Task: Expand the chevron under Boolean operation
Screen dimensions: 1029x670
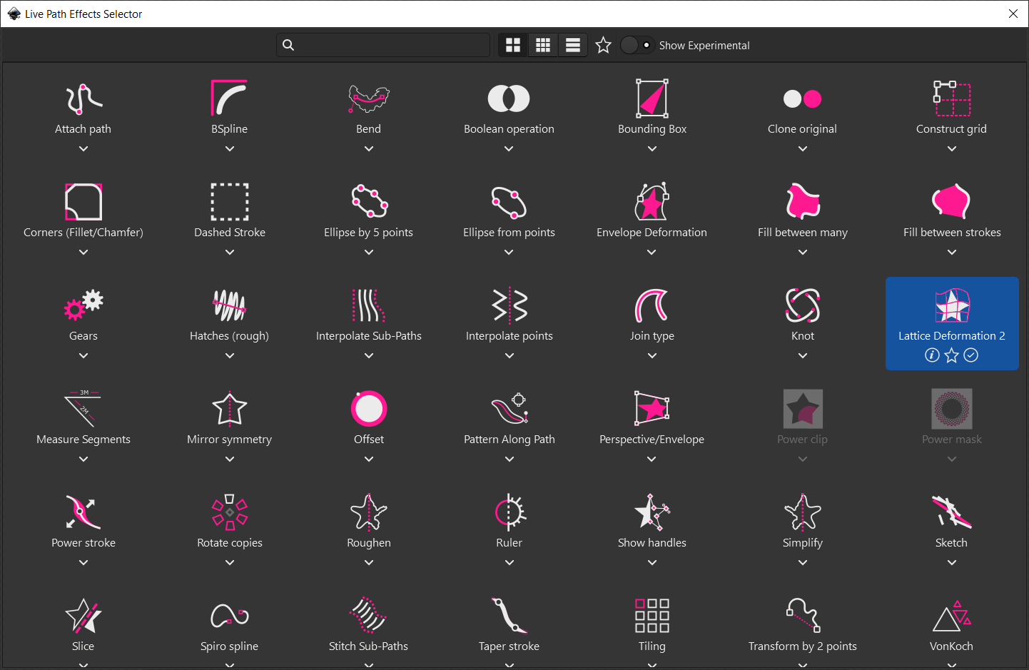Action: pyautogui.click(x=509, y=149)
